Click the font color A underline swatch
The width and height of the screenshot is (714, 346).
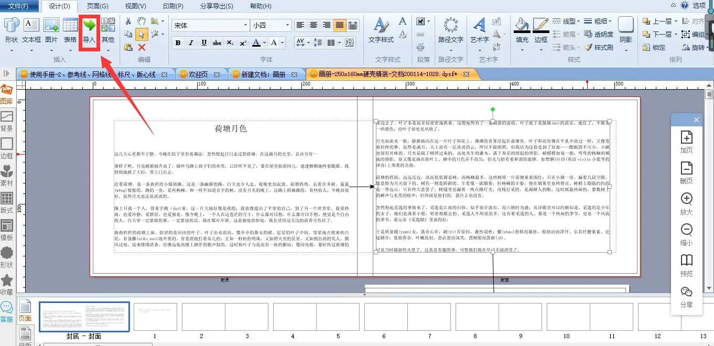click(256, 43)
